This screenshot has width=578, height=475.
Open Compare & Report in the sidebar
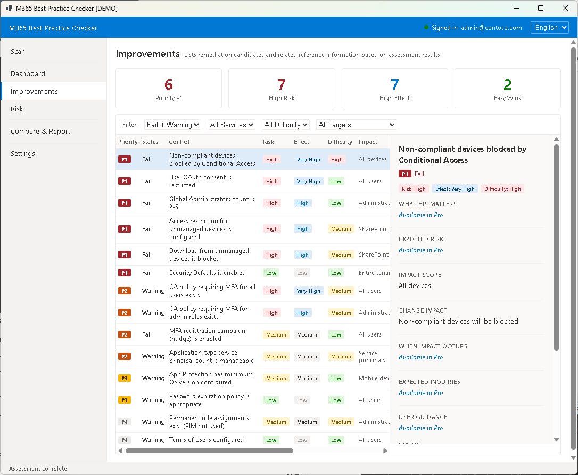pos(40,131)
